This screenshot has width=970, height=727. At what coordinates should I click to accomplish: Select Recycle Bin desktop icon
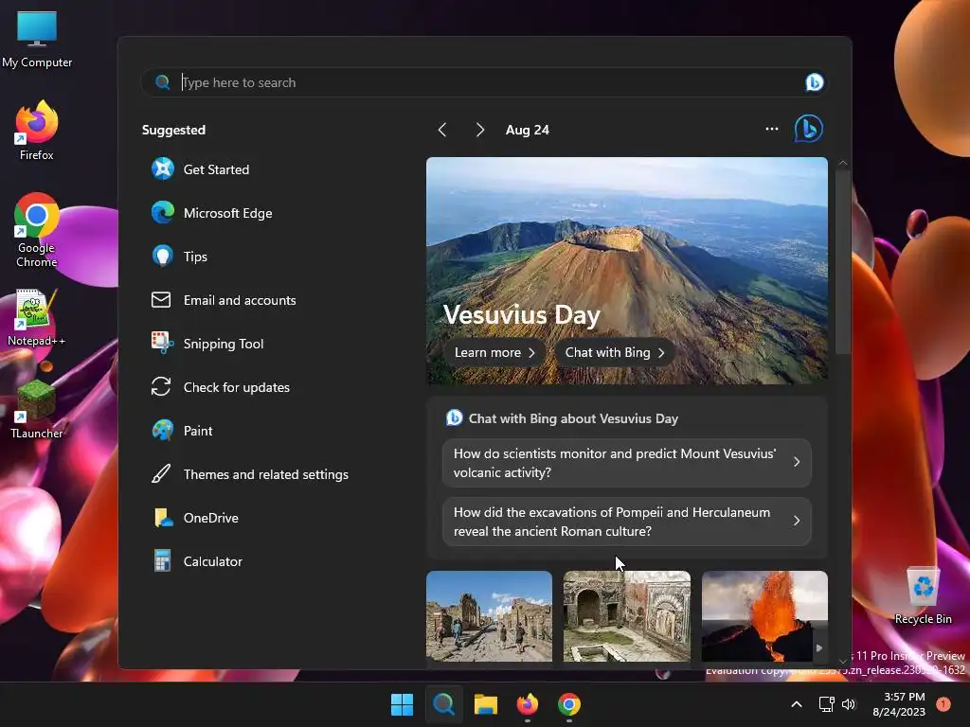923,595
